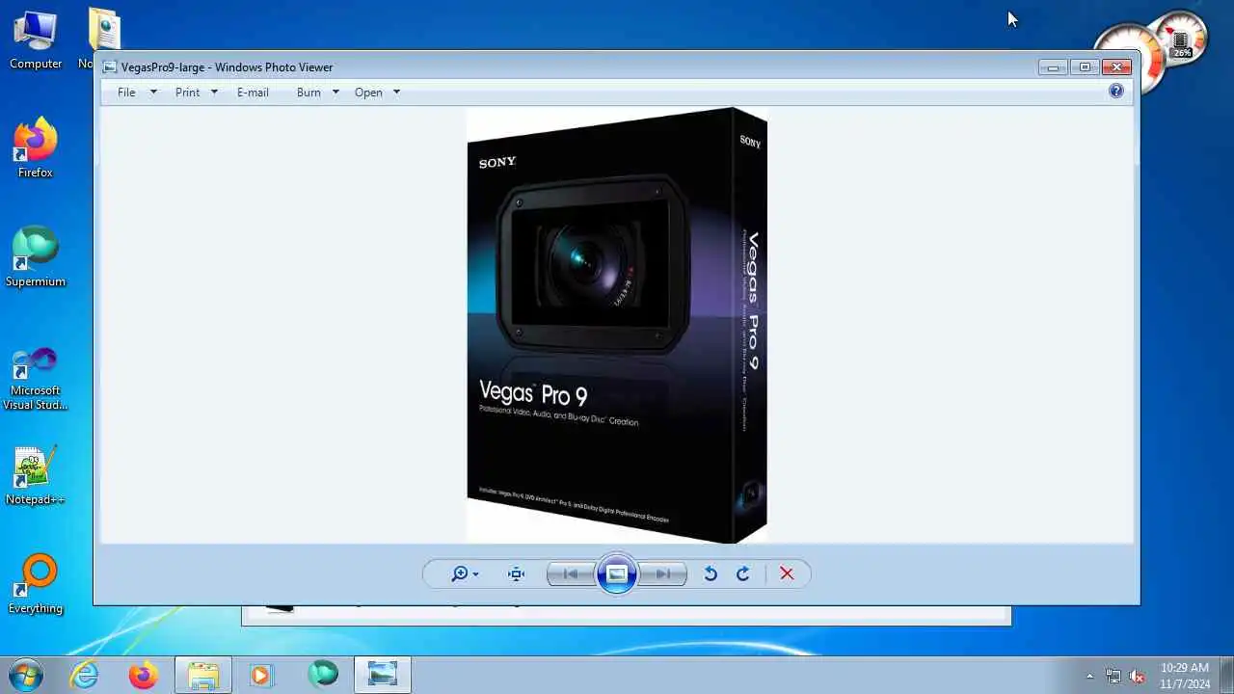Select the partially hidden folder desktop icon
Screen dimensions: 1234x694
pos(103,39)
